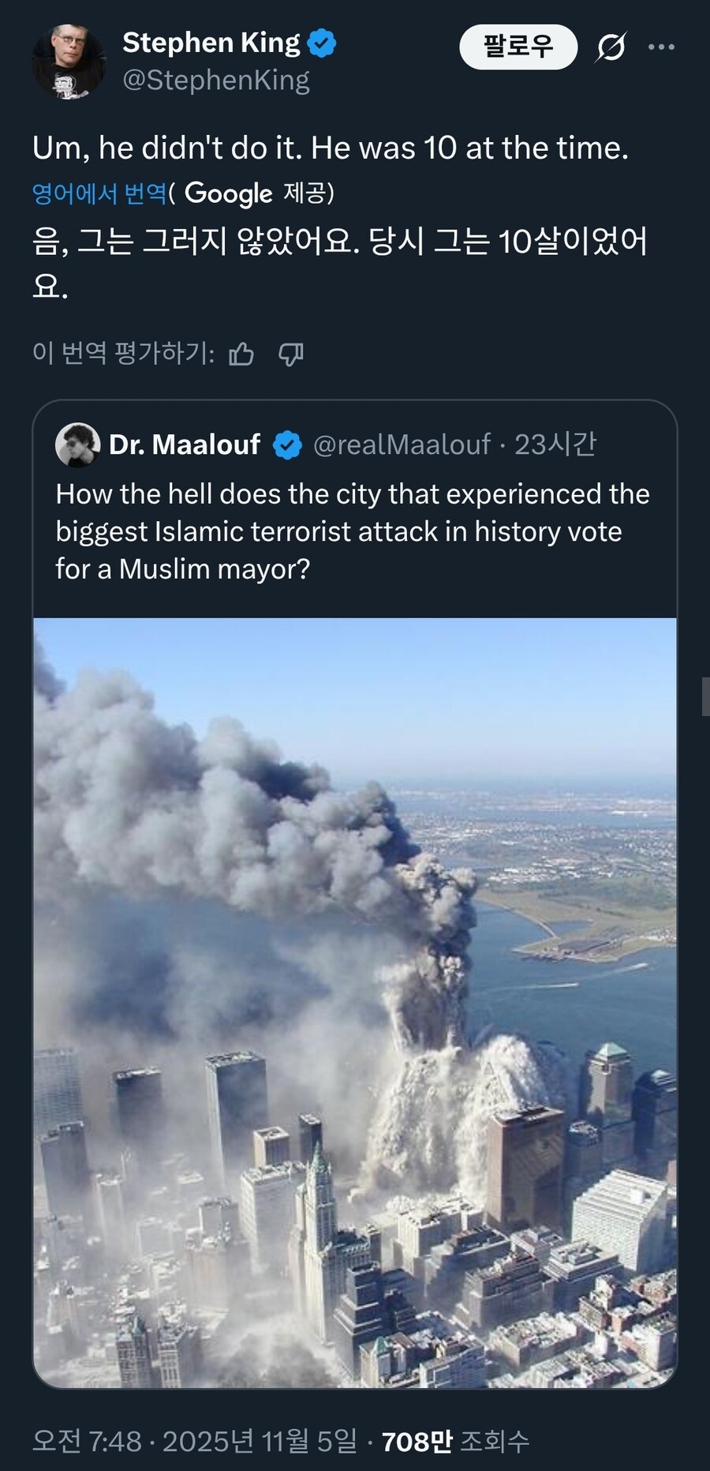Tap the Grok slash icon
710x1471 pixels.
611,47
